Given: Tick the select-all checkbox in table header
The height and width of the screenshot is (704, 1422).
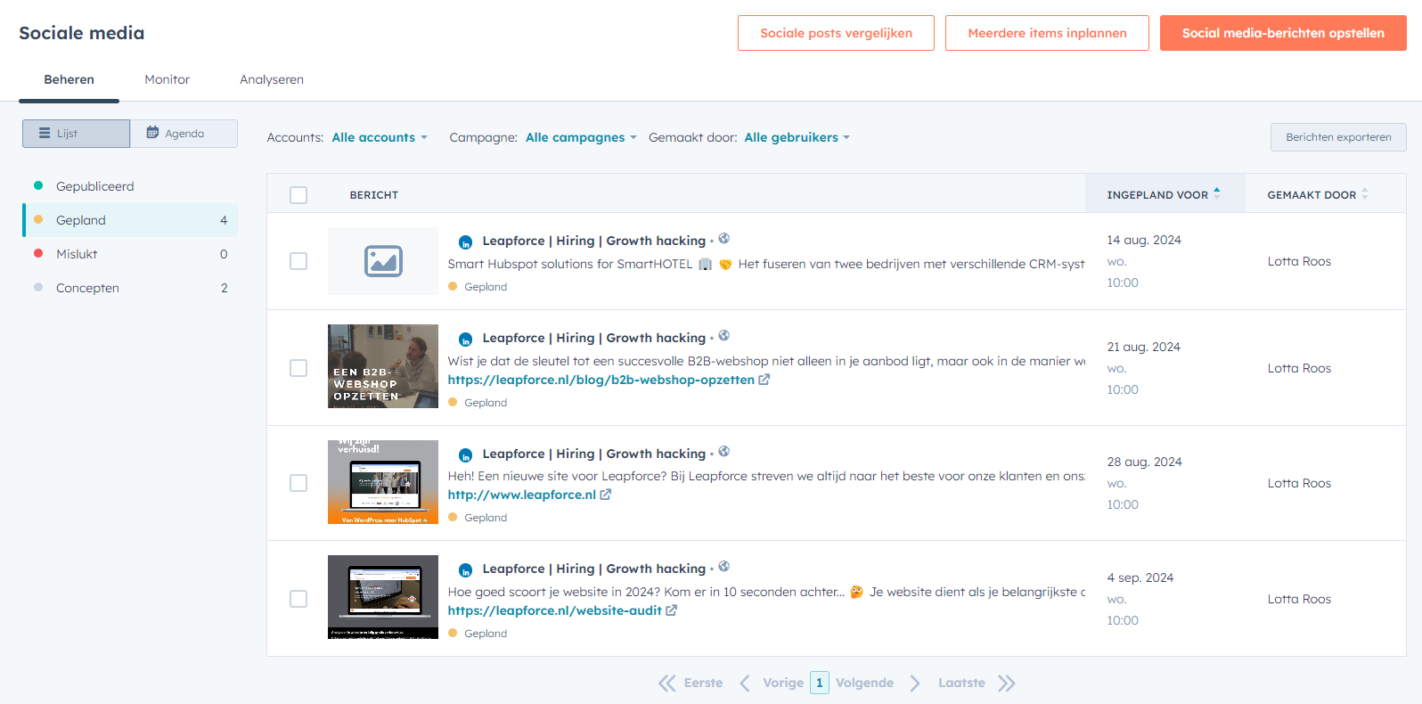Looking at the screenshot, I should pos(298,195).
